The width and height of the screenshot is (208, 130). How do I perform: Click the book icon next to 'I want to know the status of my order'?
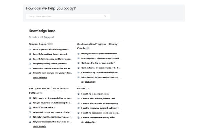tap(79, 118)
